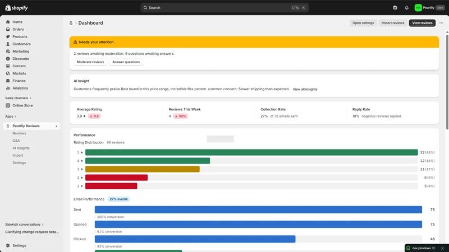Click the search magnifier icon
449x252 pixels.
(145, 8)
